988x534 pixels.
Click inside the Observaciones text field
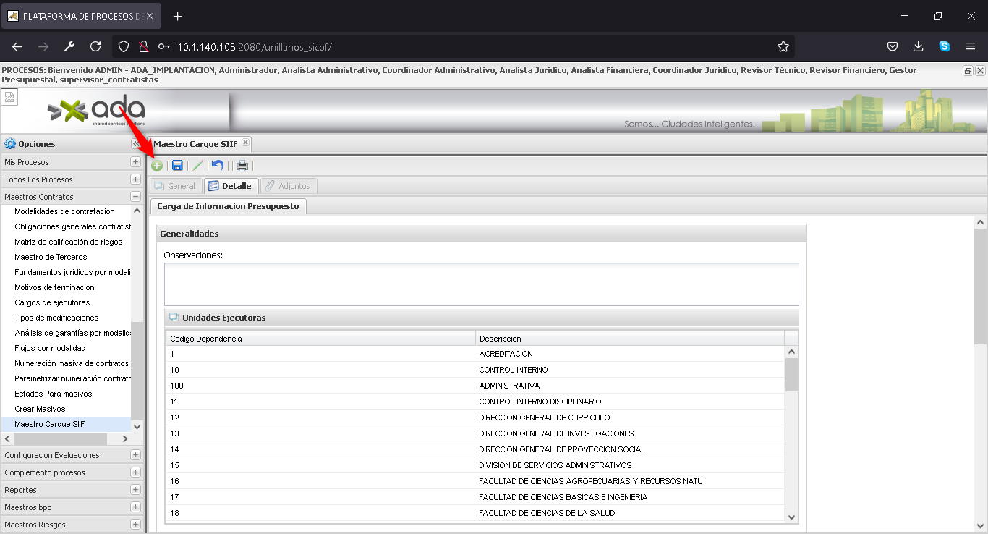pos(481,284)
